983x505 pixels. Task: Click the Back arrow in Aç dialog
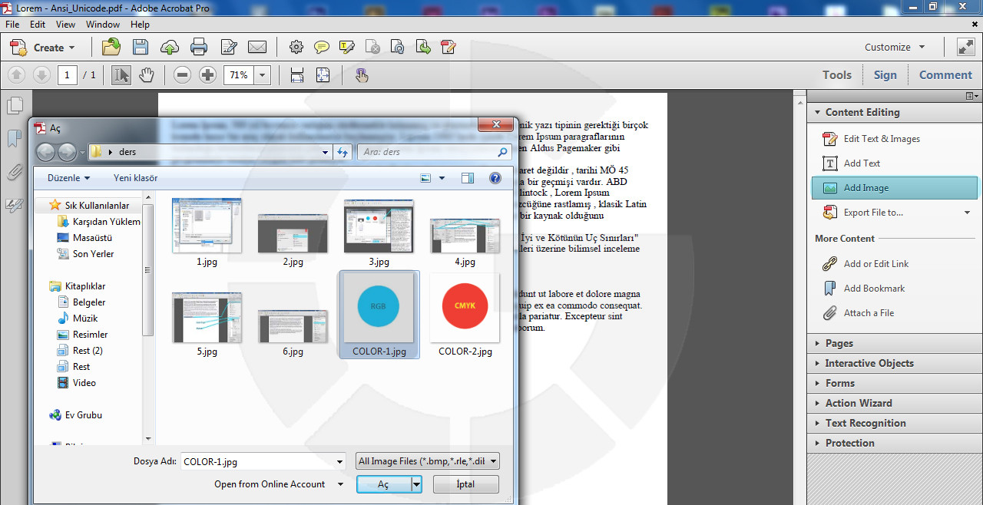point(46,152)
